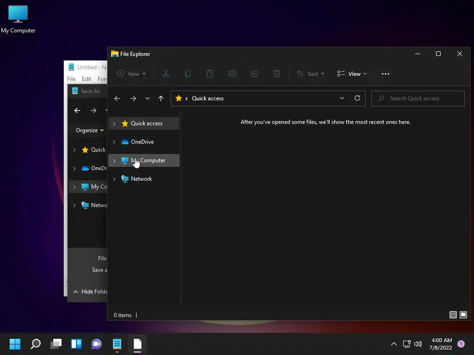
Task: Click the File Explorer title bar folder icon
Action: pos(115,54)
